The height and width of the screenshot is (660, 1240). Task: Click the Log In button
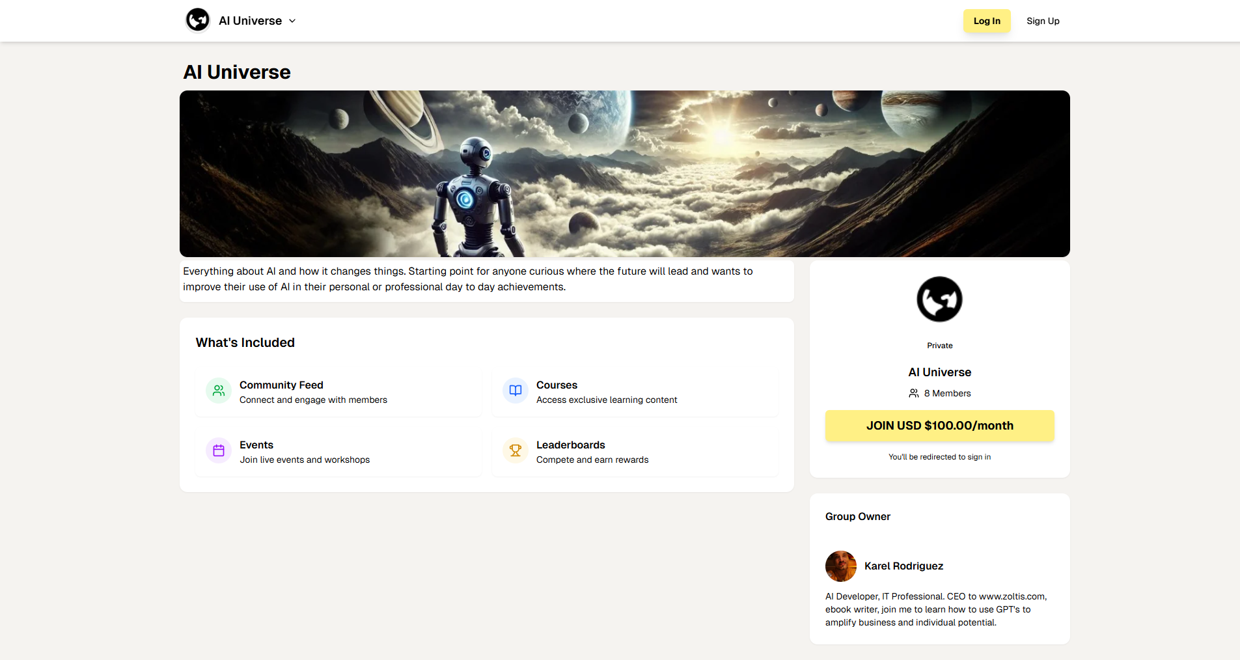coord(986,21)
